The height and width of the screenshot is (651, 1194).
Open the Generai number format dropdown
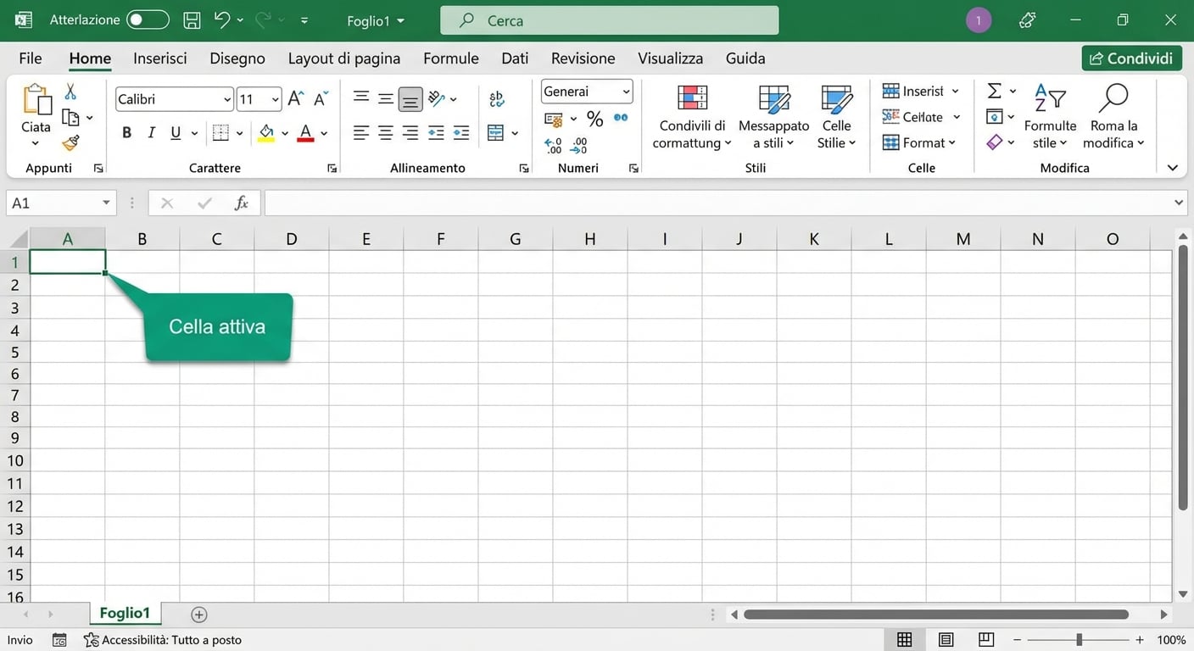626,92
